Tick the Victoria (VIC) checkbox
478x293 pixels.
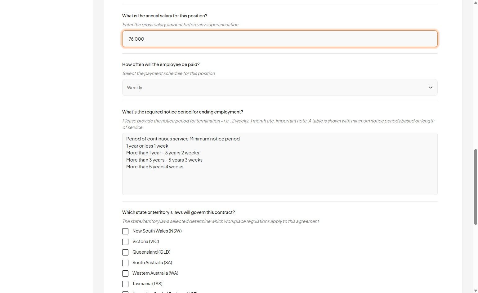(125, 242)
